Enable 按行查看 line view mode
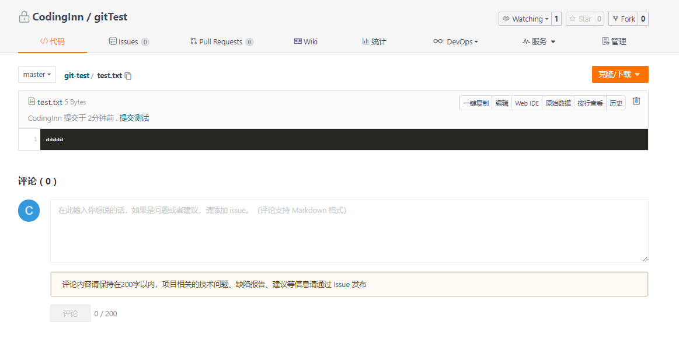679x353 pixels. pyautogui.click(x=590, y=102)
